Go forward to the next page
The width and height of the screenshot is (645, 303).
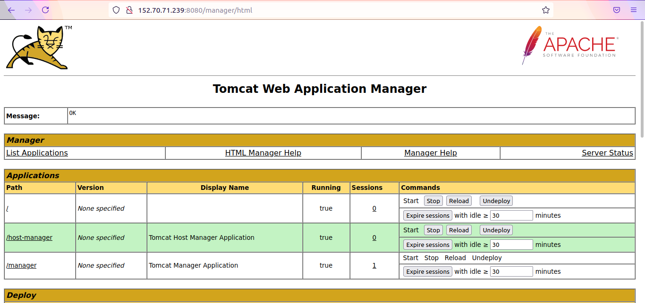tap(28, 10)
